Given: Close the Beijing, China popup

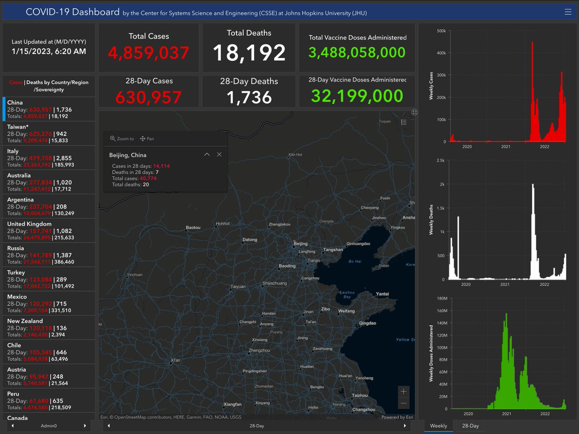Looking at the screenshot, I should pyautogui.click(x=219, y=154).
